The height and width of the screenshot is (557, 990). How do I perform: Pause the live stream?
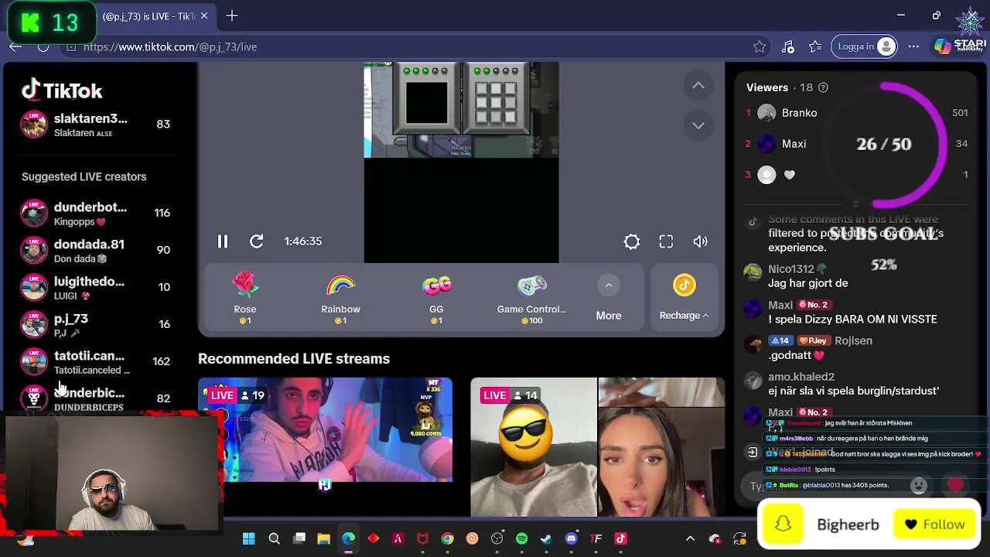point(222,241)
